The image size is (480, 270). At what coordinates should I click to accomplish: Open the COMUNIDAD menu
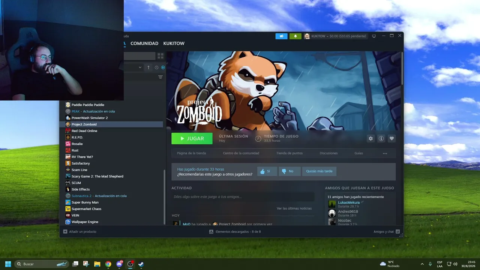[x=144, y=43]
